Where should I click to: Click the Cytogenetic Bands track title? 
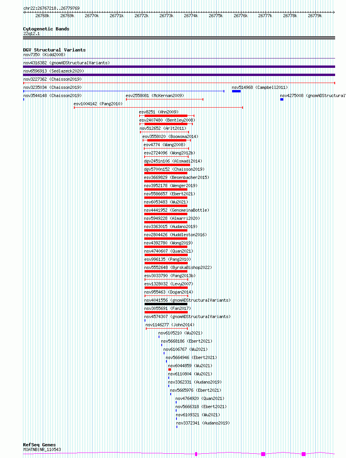(46, 29)
